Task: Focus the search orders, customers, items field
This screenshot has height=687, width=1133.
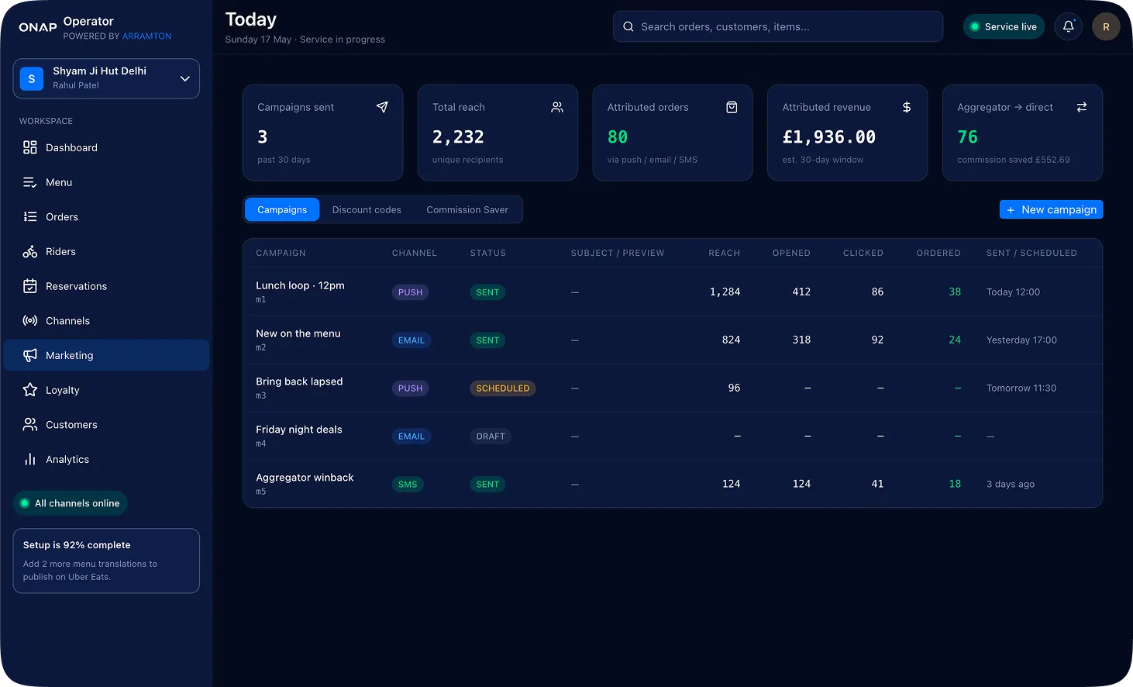Action: (778, 26)
